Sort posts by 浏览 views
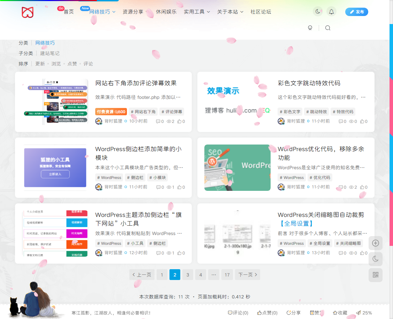The image size is (393, 319). pos(56,63)
